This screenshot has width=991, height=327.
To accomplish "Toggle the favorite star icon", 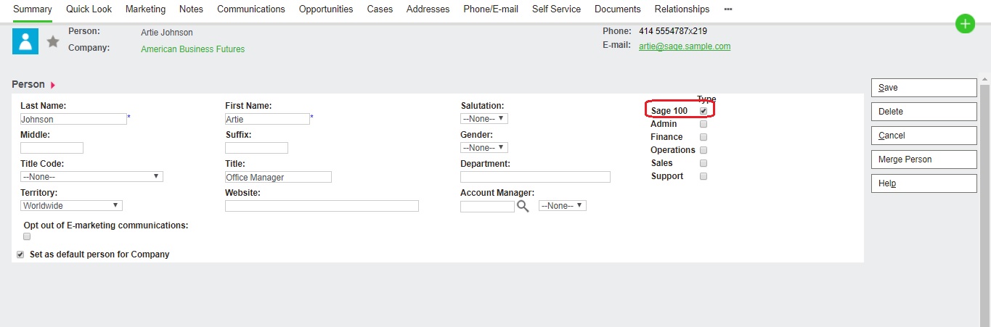I will pyautogui.click(x=53, y=42).
